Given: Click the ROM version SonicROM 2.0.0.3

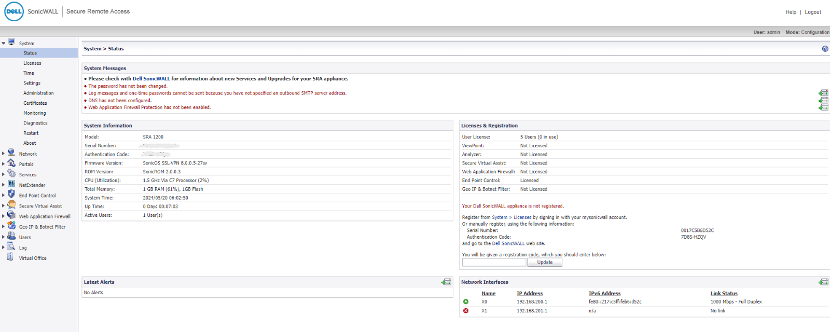Looking at the screenshot, I should [x=162, y=172].
